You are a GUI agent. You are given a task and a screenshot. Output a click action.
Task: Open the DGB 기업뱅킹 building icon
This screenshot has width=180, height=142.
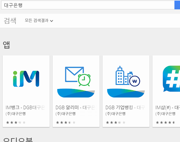click(x=126, y=82)
